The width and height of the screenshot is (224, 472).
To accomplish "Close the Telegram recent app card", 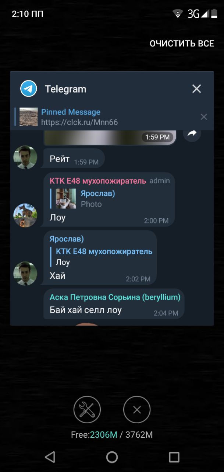I will pos(197,89).
